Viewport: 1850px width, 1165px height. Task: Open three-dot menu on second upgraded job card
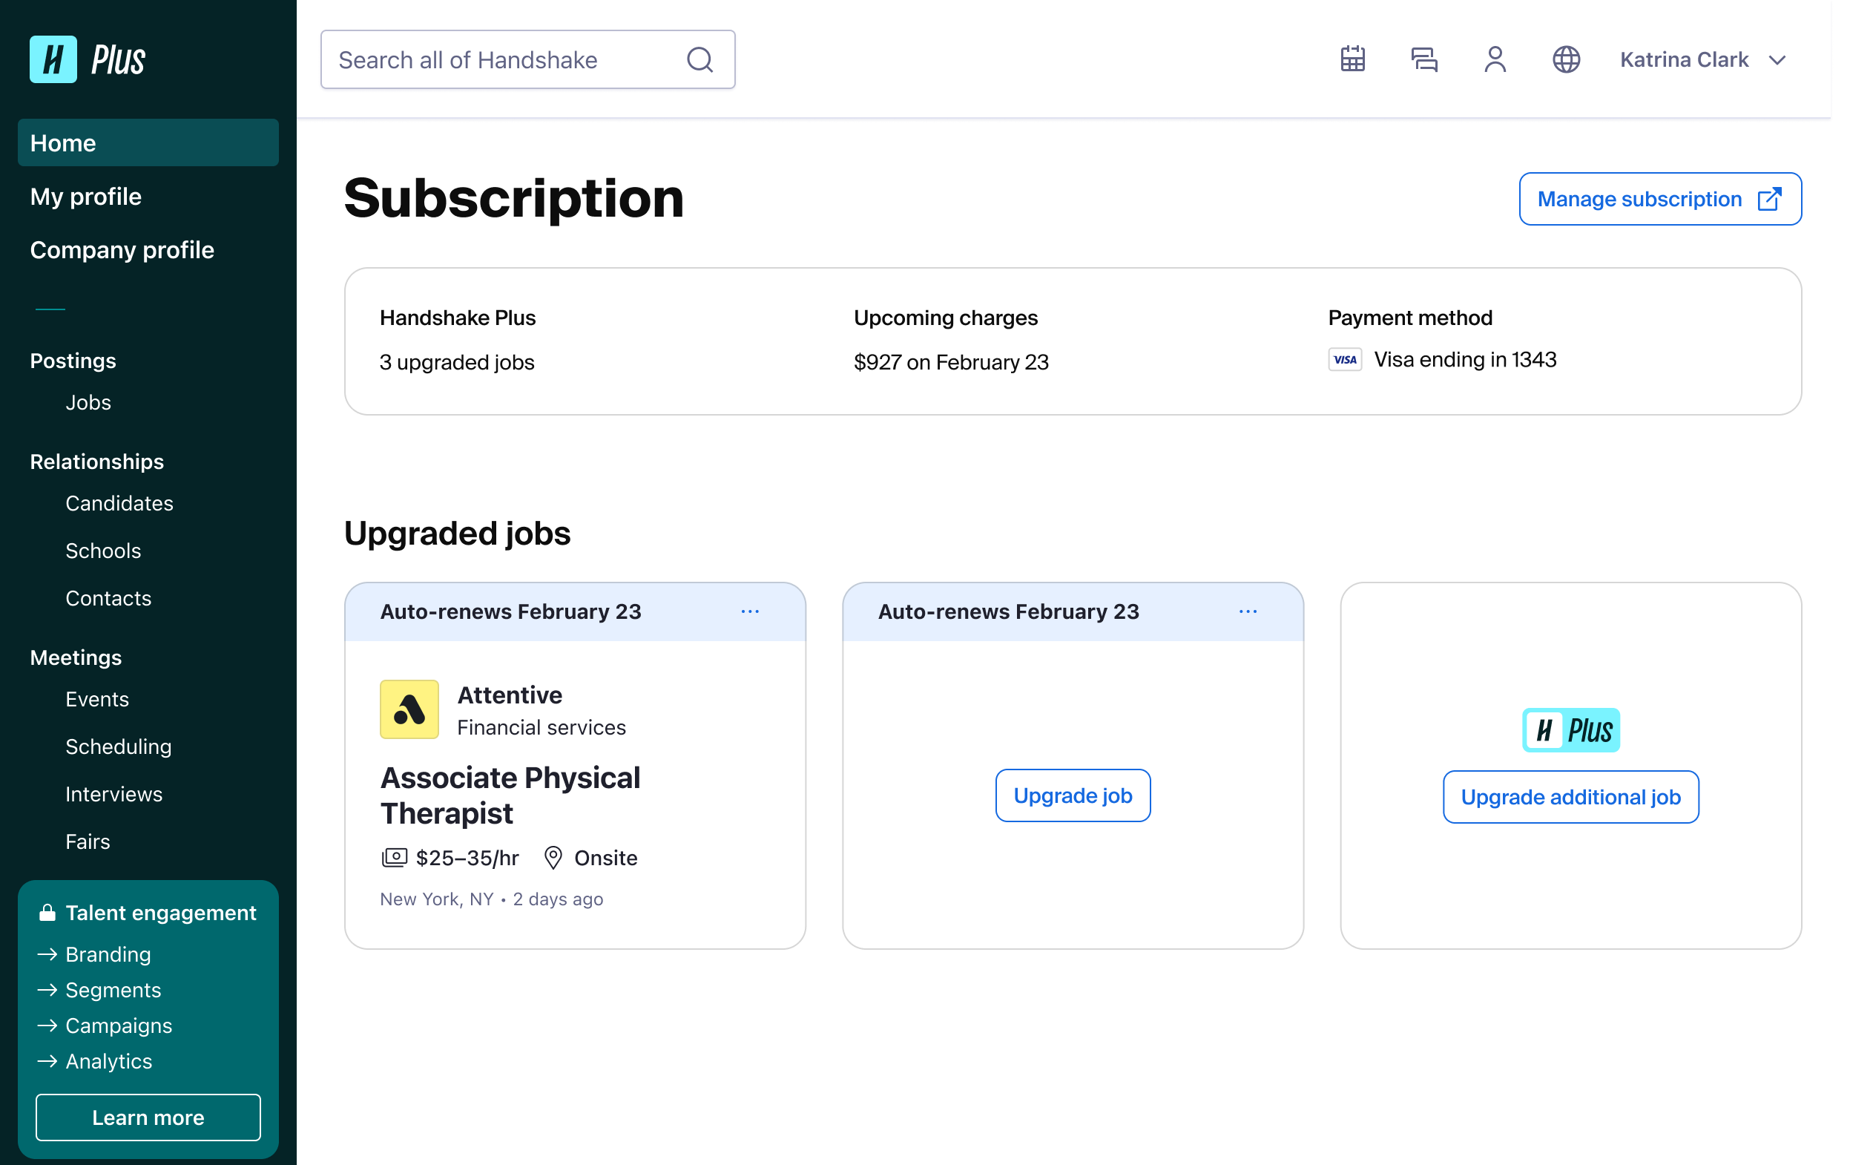pyautogui.click(x=1248, y=611)
